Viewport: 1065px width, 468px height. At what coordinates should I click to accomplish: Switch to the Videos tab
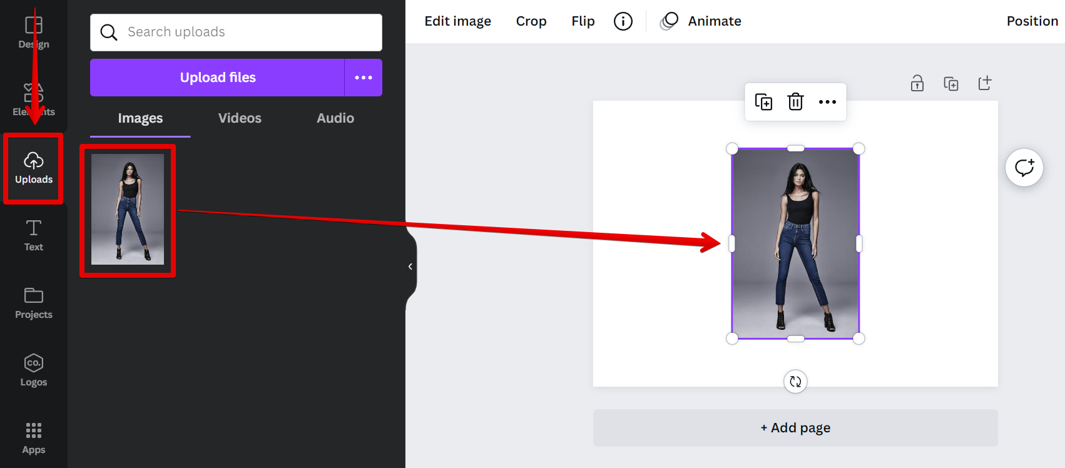pos(240,118)
